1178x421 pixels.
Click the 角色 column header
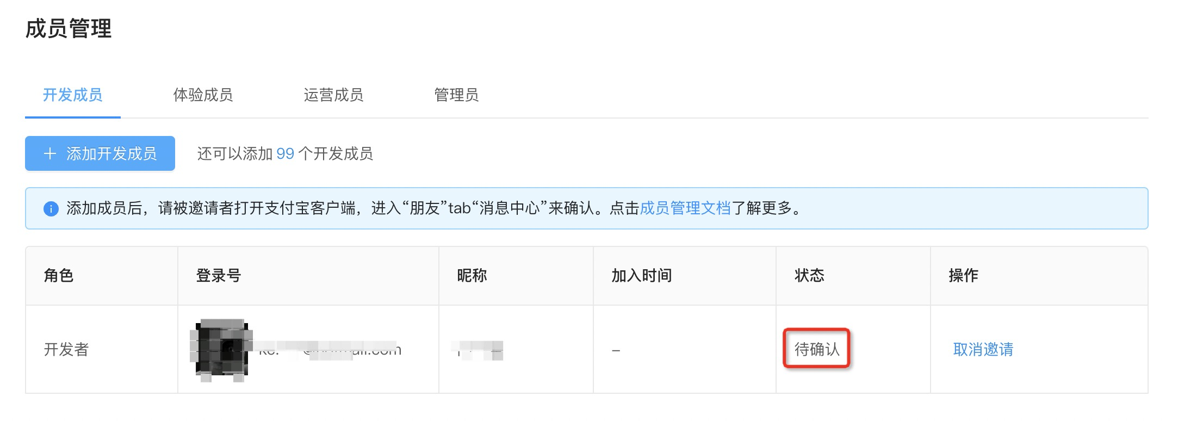59,276
